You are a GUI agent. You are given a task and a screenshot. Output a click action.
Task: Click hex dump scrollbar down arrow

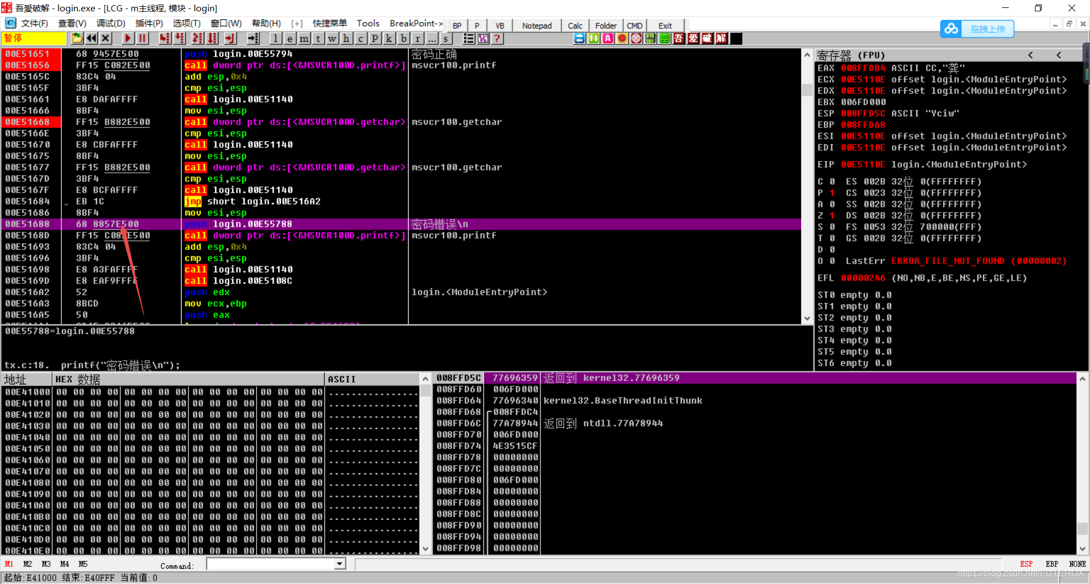point(425,549)
